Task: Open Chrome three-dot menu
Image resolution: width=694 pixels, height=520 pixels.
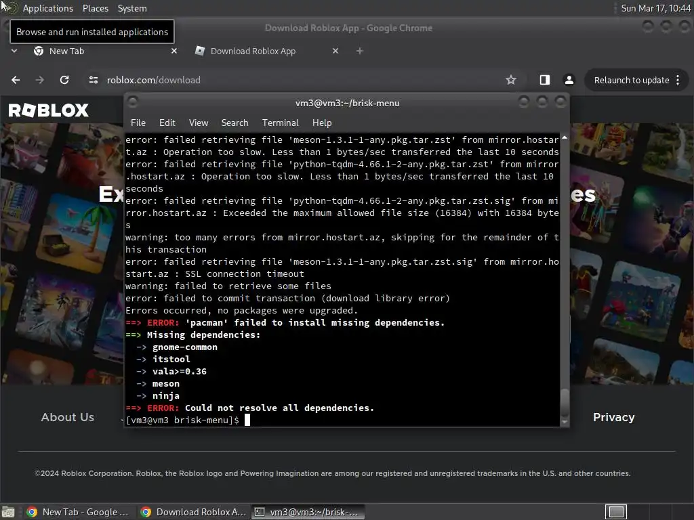Action: (678, 80)
